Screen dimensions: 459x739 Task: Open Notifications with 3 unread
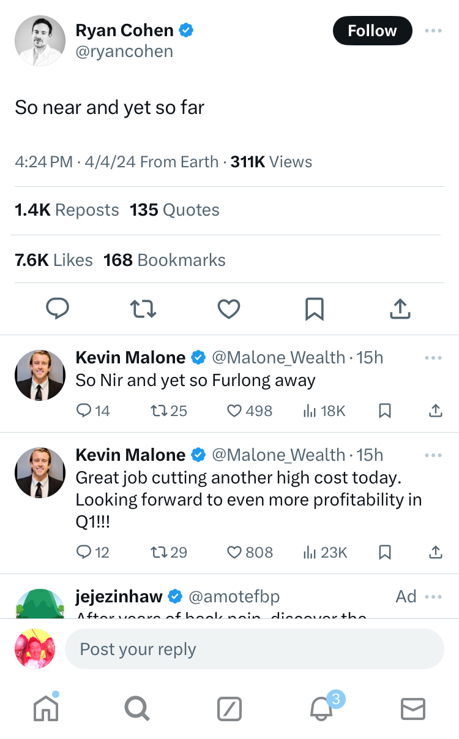(x=322, y=710)
